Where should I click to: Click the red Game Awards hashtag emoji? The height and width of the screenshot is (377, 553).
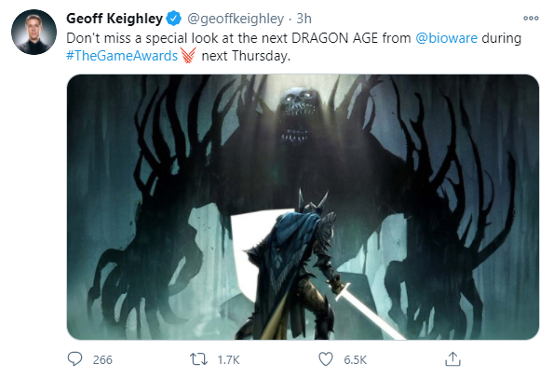click(188, 55)
